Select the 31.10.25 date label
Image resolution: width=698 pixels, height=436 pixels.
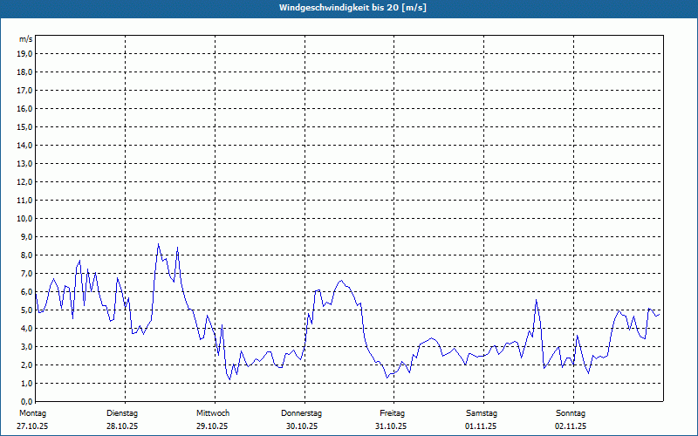[x=392, y=426]
